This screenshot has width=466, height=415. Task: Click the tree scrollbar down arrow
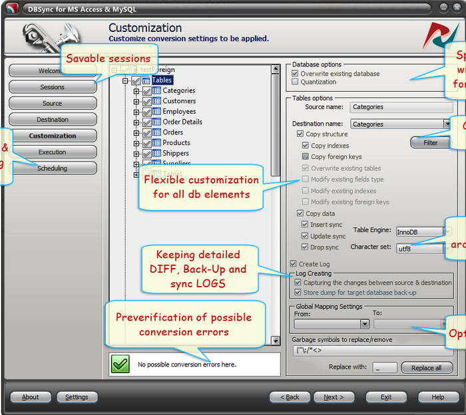pos(276,341)
